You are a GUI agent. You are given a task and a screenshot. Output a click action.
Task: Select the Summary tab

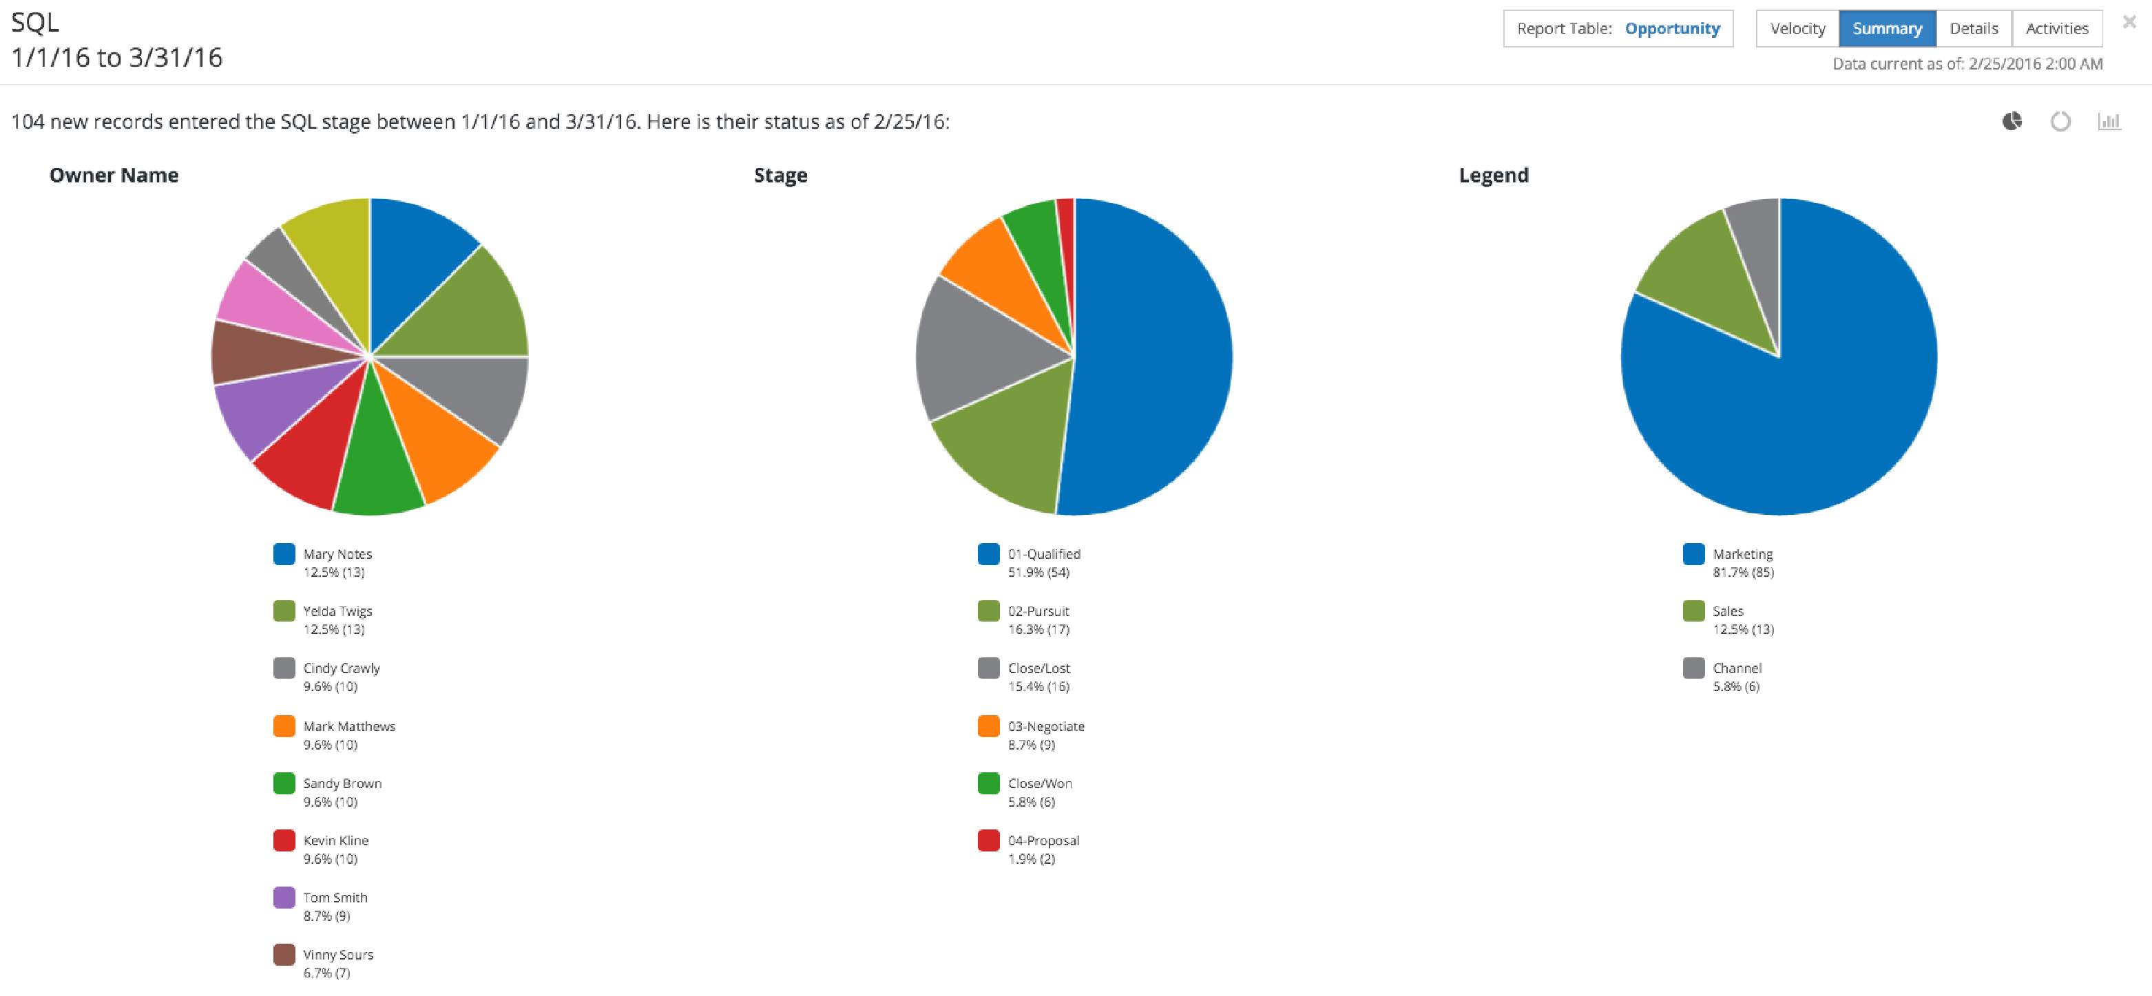click(x=1886, y=28)
